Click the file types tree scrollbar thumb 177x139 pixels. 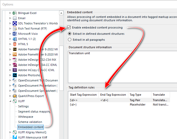[61, 68]
